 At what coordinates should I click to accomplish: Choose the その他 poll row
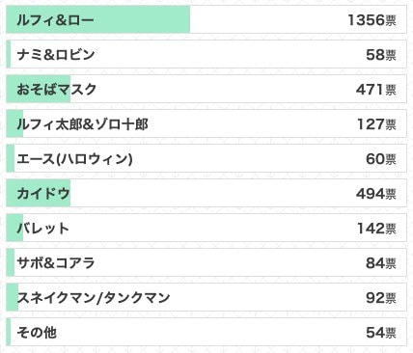coord(206,332)
